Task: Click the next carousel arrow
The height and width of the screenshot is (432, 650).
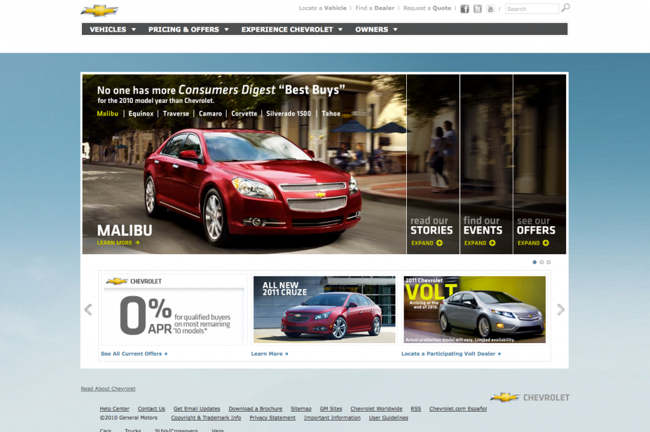Action: point(560,309)
